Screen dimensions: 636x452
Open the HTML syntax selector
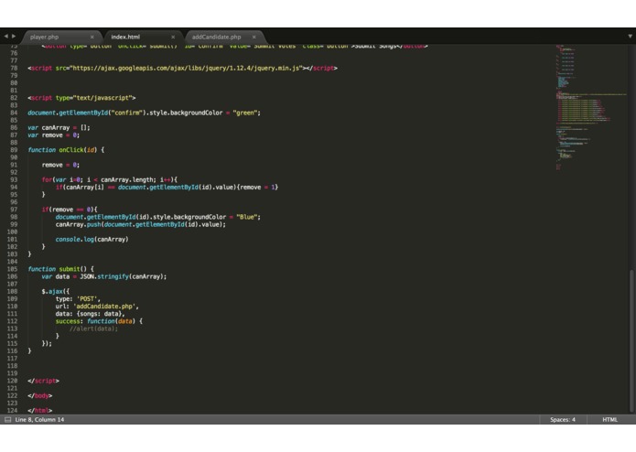pyautogui.click(x=609, y=420)
